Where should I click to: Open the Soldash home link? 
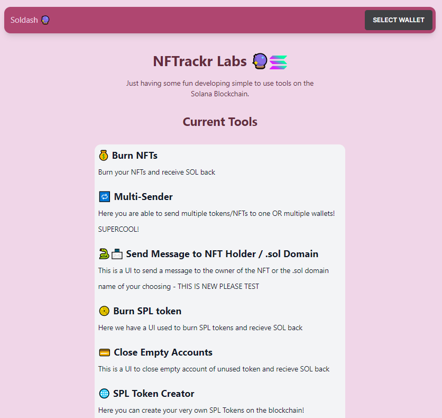point(30,20)
